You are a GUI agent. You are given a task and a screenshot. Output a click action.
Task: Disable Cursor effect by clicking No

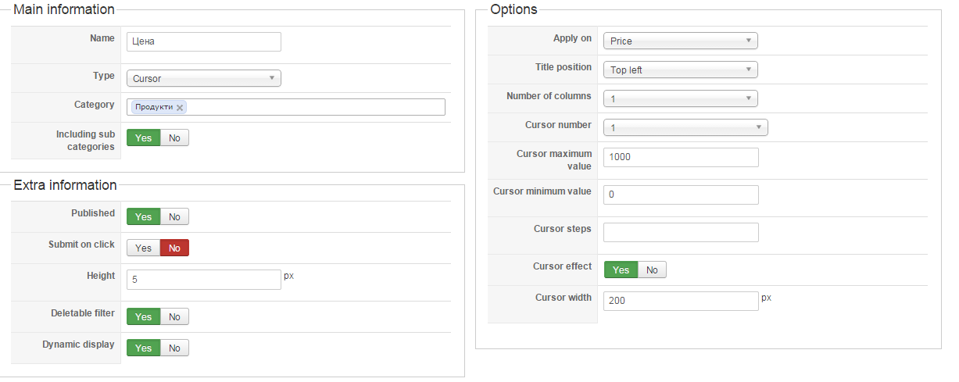click(652, 270)
